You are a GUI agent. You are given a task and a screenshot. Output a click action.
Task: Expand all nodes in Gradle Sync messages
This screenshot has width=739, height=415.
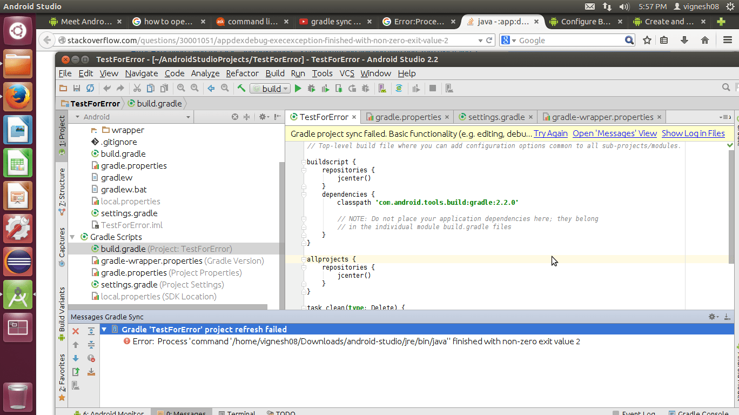91,332
